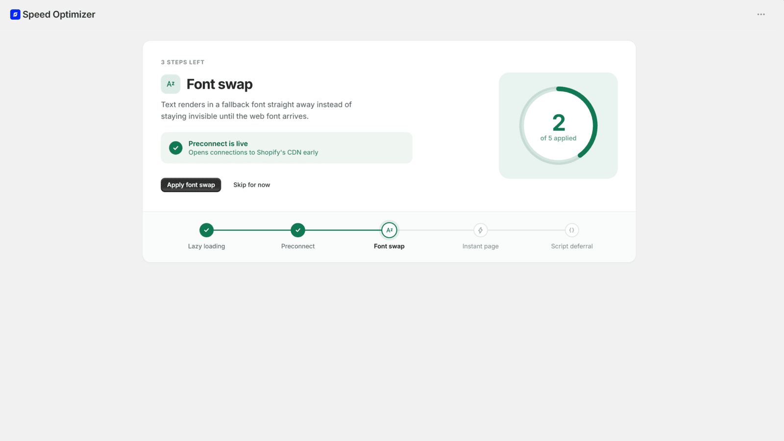Click the of 5 applied text

point(559,138)
